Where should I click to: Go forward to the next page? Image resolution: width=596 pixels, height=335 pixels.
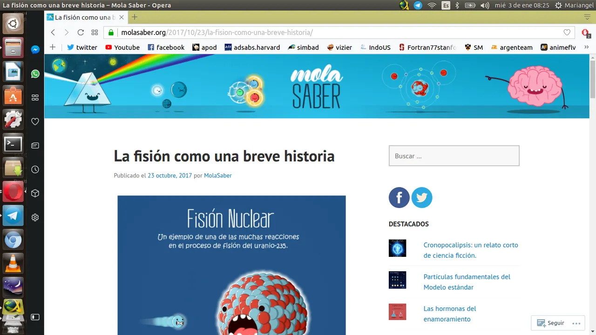tap(67, 33)
